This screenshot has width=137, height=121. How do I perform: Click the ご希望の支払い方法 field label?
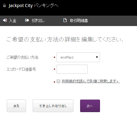[x=22, y=57]
